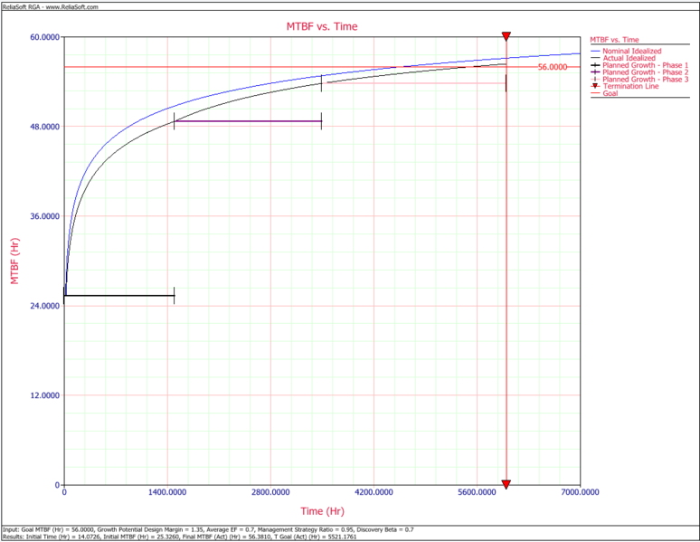Image resolution: width=700 pixels, height=542 pixels.
Task: Click the 2800.0000 tick label on the Time axis
Action: (270, 493)
